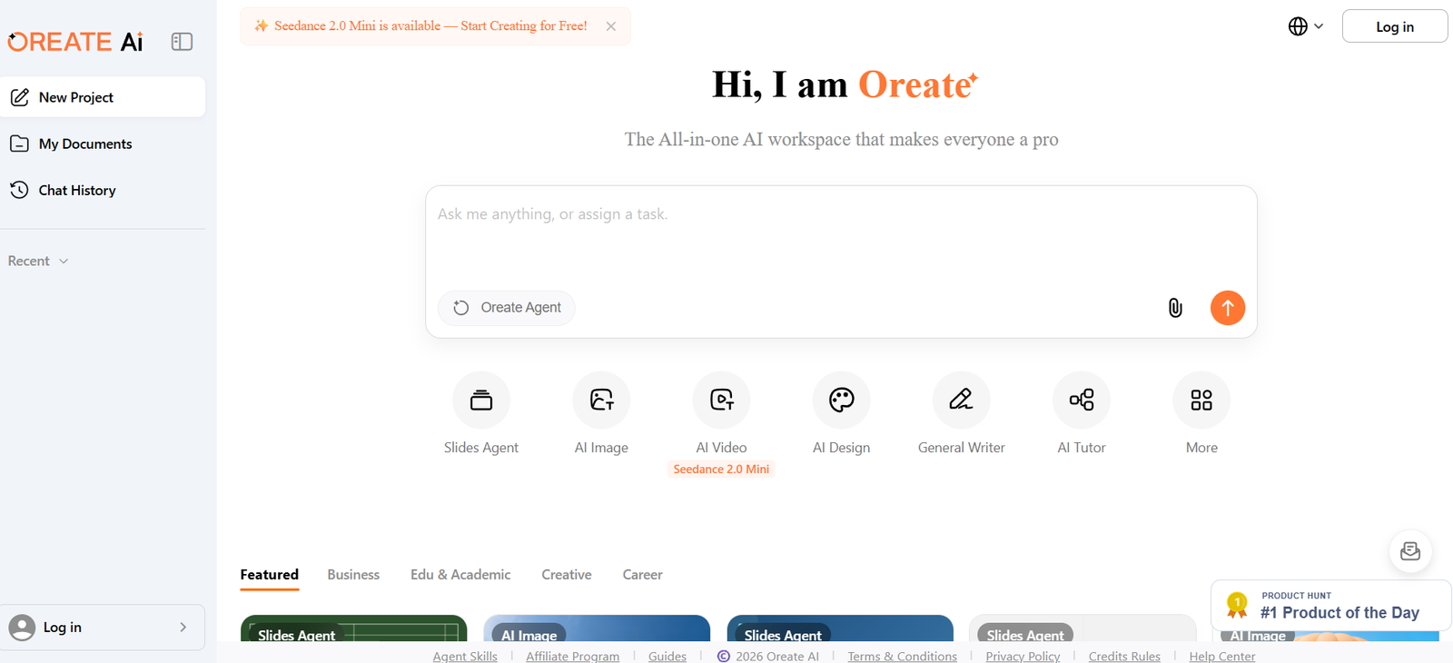Viewport: 1453px width, 663px height.
Task: Open the Credits Rules link
Action: [1124, 656]
